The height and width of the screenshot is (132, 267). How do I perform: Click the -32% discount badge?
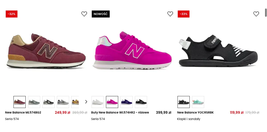[11, 14]
